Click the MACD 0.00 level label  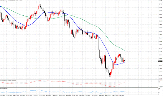pos(159,82)
